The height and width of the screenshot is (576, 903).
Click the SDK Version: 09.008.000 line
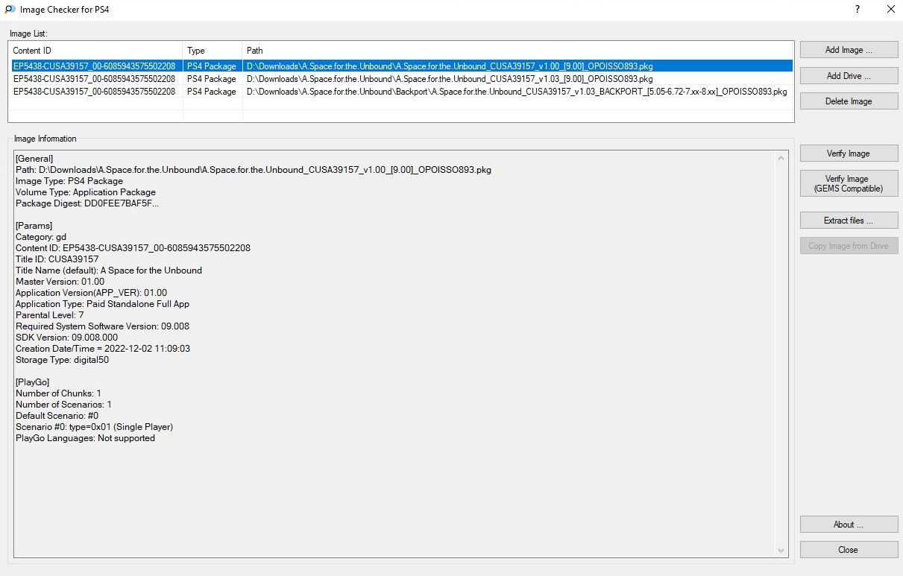tap(66, 338)
